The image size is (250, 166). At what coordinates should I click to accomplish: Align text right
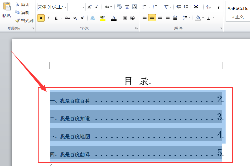tap(160, 18)
